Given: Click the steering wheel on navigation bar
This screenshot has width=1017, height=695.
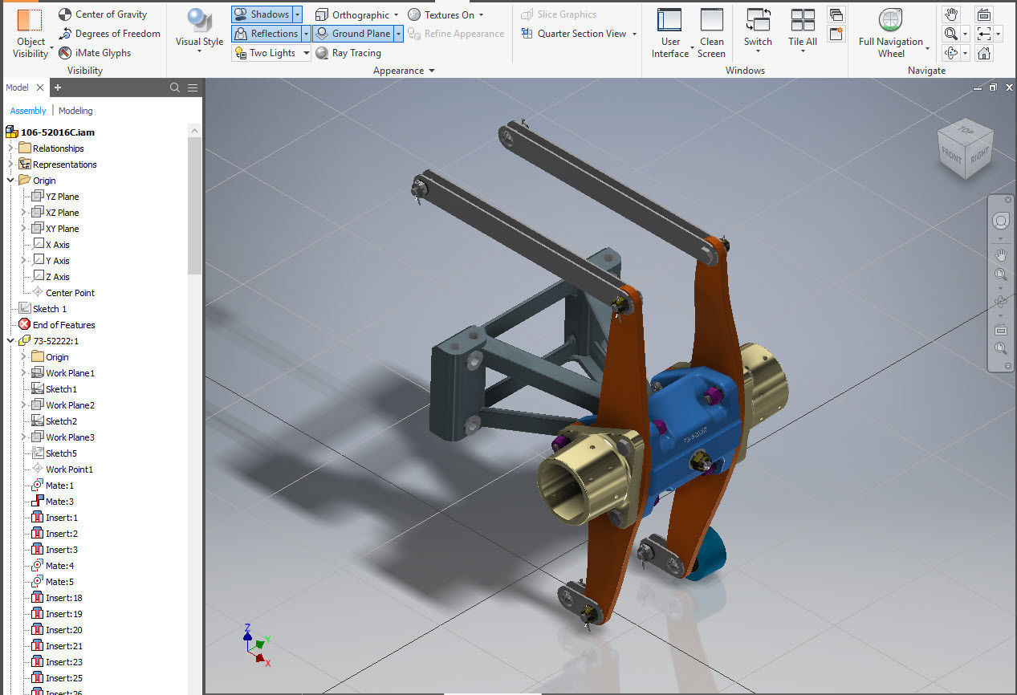Looking at the screenshot, I should [x=1001, y=221].
